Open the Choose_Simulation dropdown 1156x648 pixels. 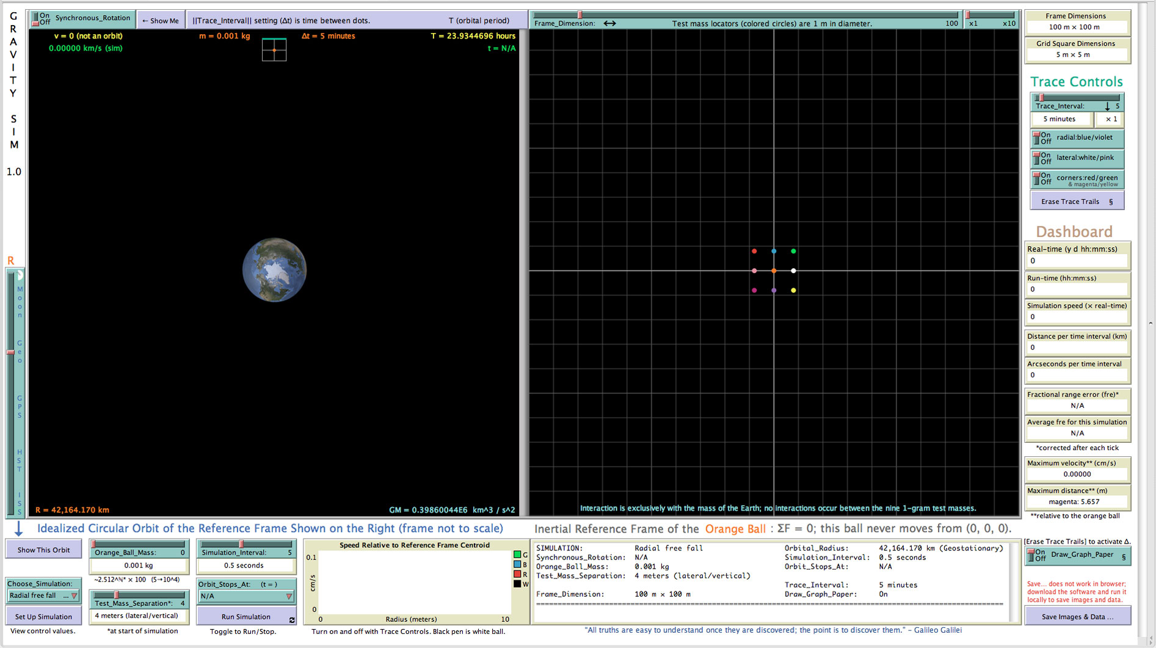tap(43, 595)
